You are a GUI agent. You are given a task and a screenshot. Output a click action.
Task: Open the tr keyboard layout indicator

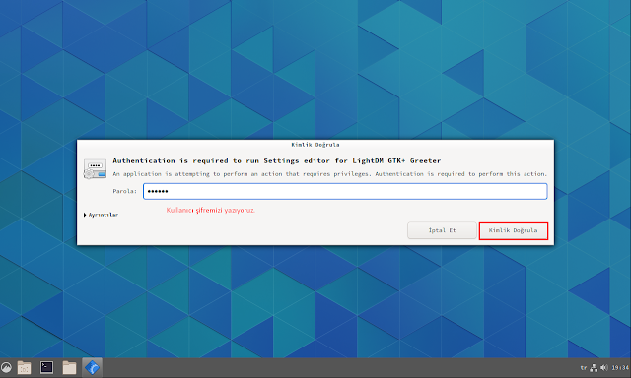click(584, 368)
